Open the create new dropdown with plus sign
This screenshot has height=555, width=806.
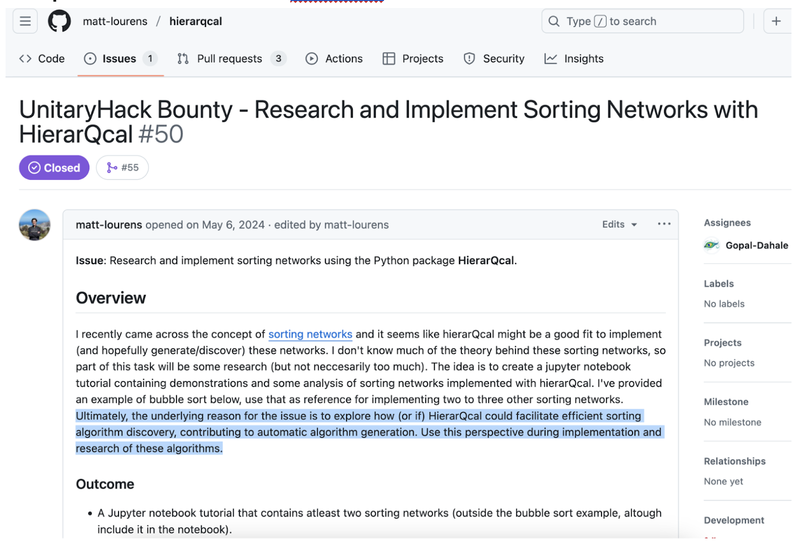[x=776, y=21]
